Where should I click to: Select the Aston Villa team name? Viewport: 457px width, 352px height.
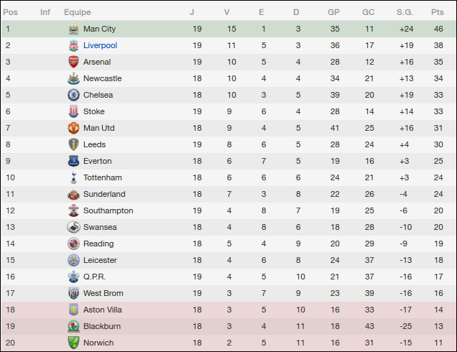(103, 310)
